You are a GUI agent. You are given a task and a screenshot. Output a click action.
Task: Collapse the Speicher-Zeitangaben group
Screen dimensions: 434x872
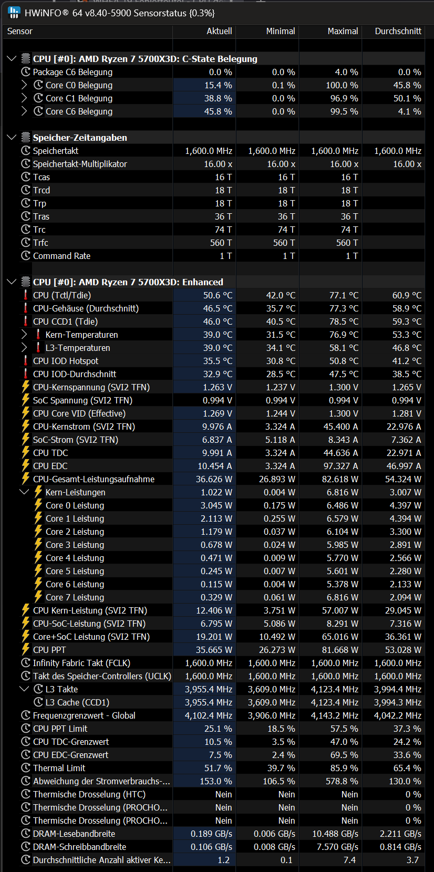12,137
